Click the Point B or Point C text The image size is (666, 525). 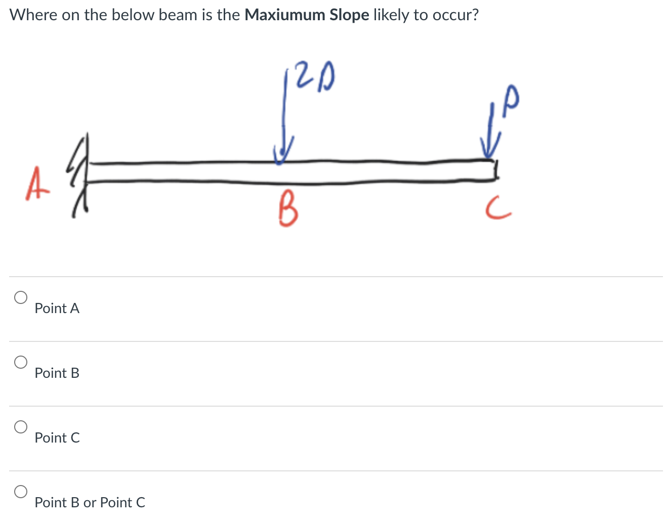pos(90,502)
